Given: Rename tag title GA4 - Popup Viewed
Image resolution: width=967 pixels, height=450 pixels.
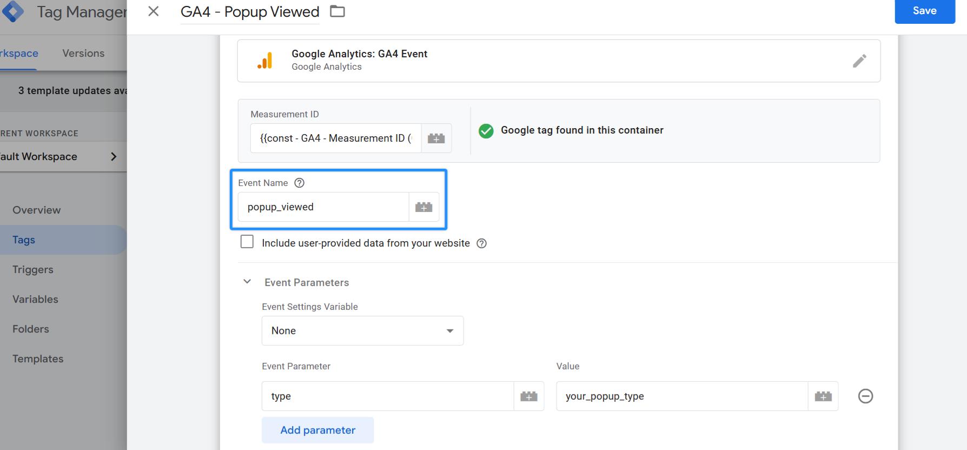Looking at the screenshot, I should click(250, 12).
